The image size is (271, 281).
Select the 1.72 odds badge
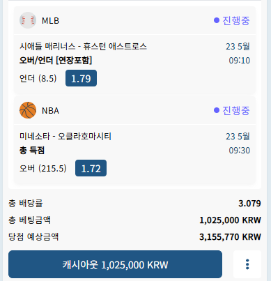pyautogui.click(x=91, y=168)
